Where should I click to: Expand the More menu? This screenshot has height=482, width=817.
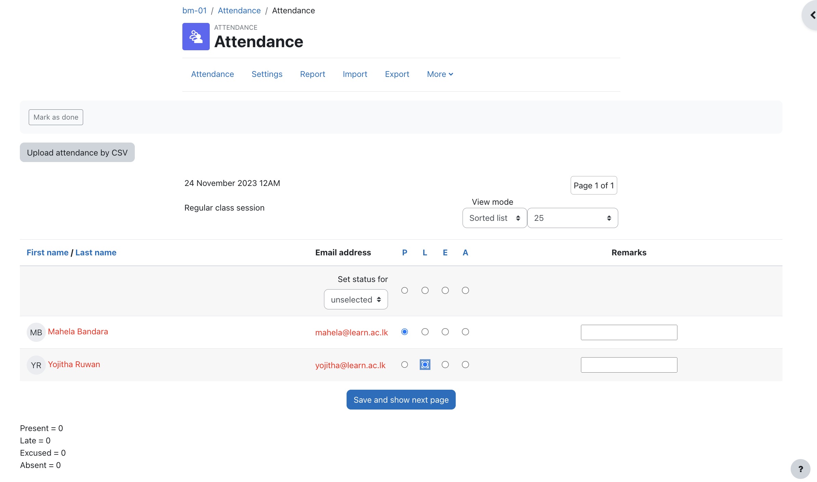click(x=440, y=74)
